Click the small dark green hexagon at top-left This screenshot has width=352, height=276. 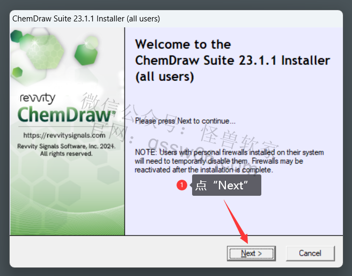point(17,36)
